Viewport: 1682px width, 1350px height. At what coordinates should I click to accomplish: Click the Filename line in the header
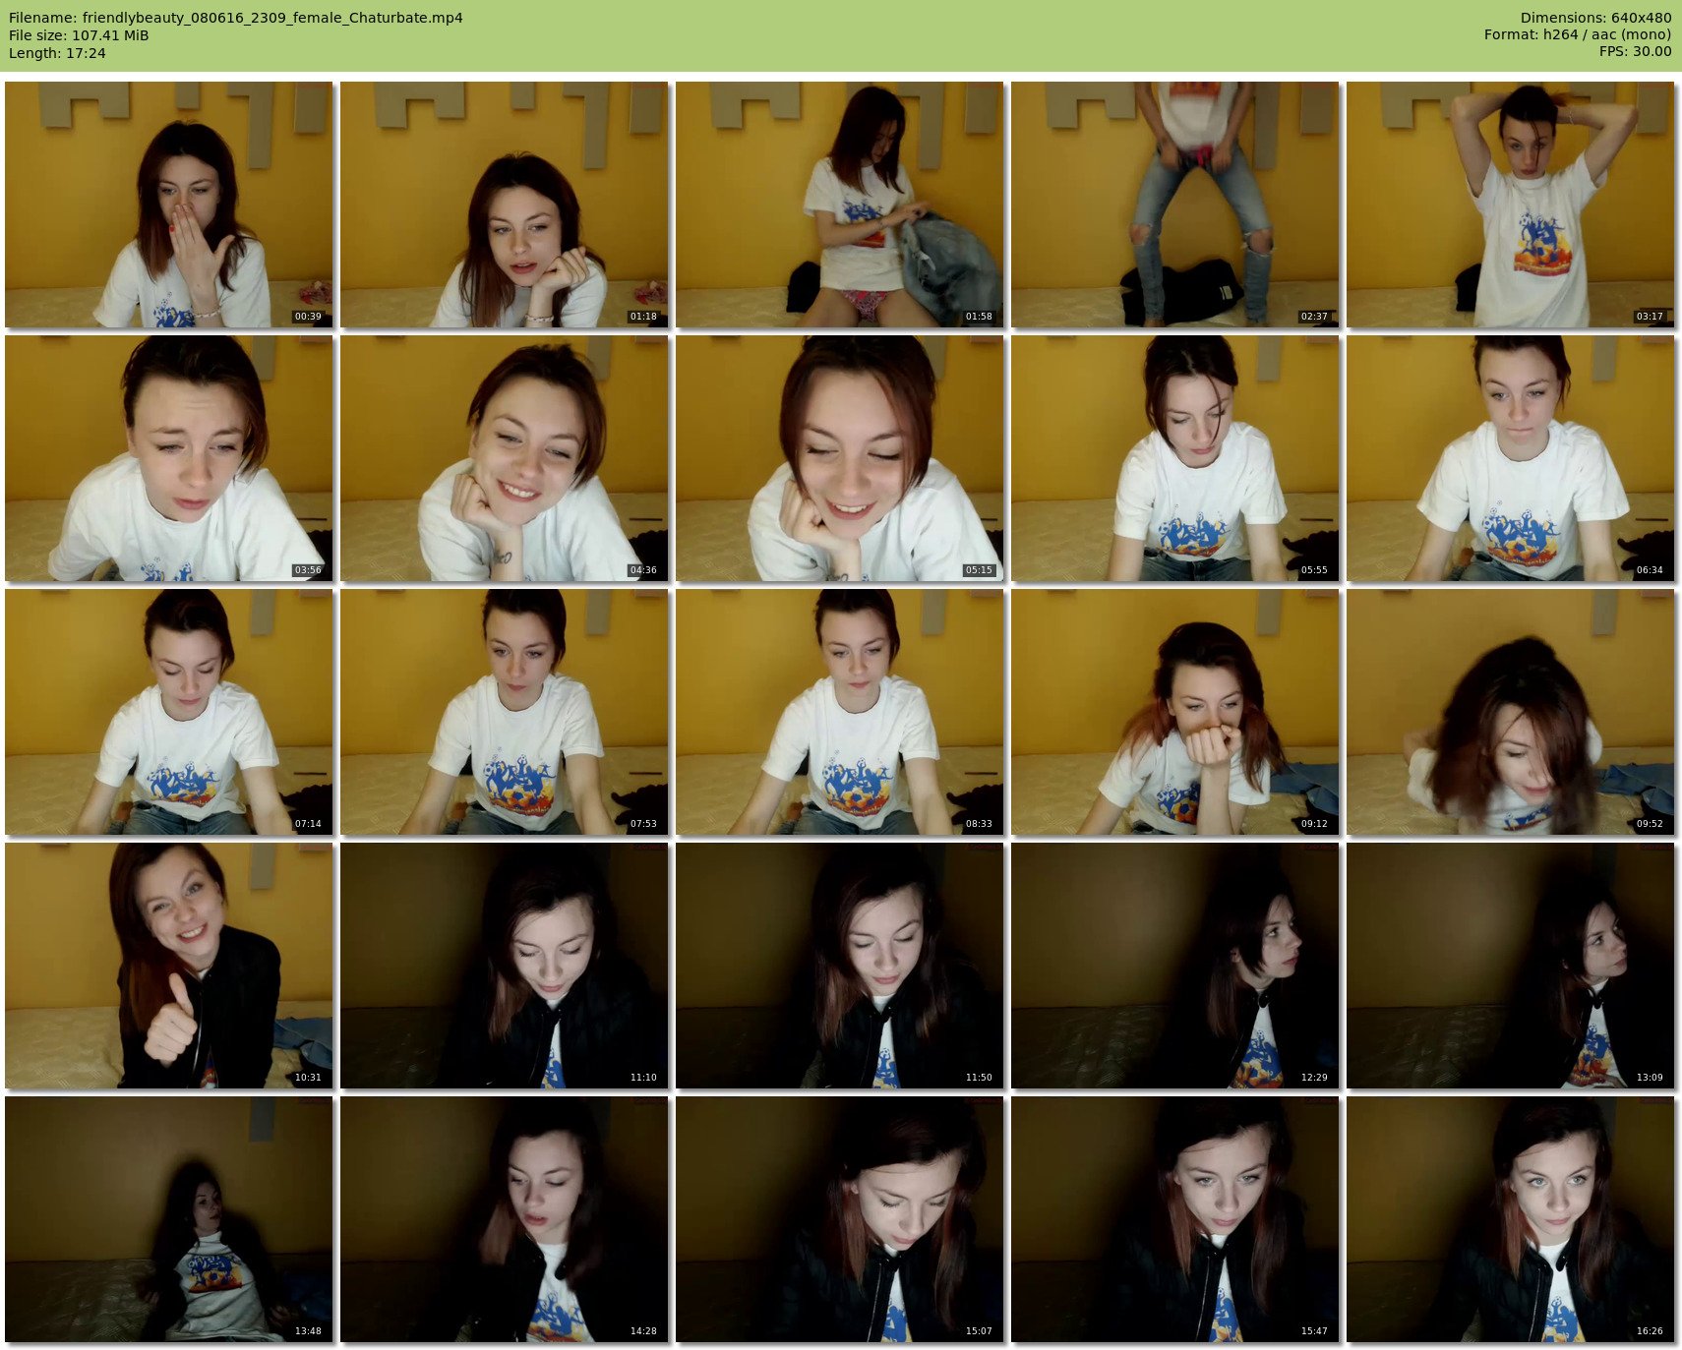click(x=236, y=18)
